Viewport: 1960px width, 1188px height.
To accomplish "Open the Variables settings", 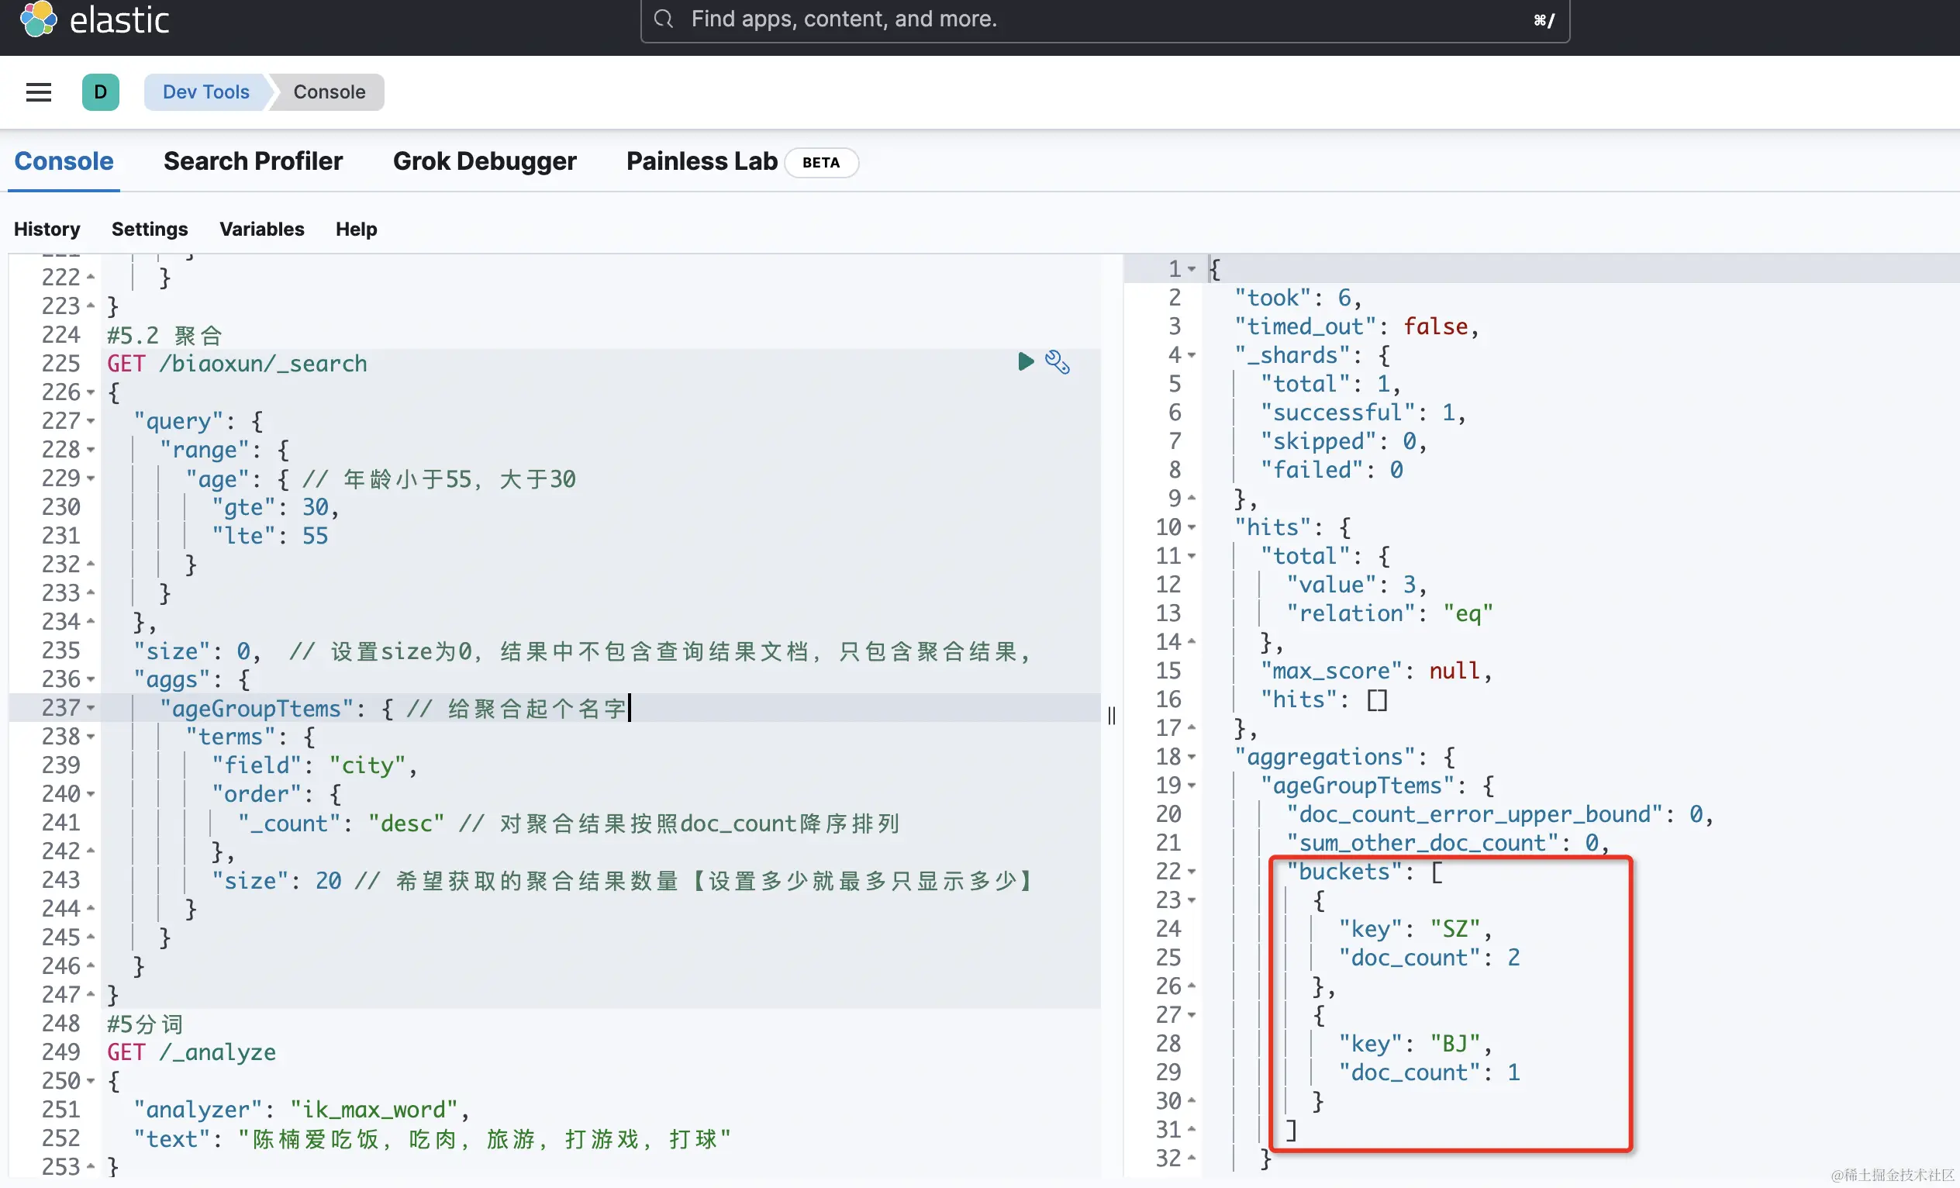I will coord(262,230).
